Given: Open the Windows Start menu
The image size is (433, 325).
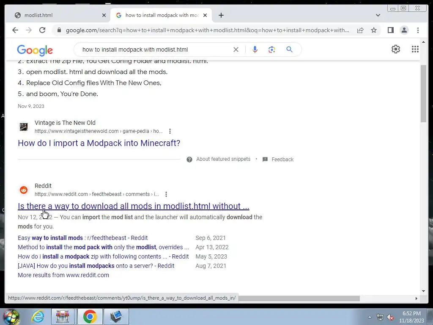Looking at the screenshot, I should (11, 317).
